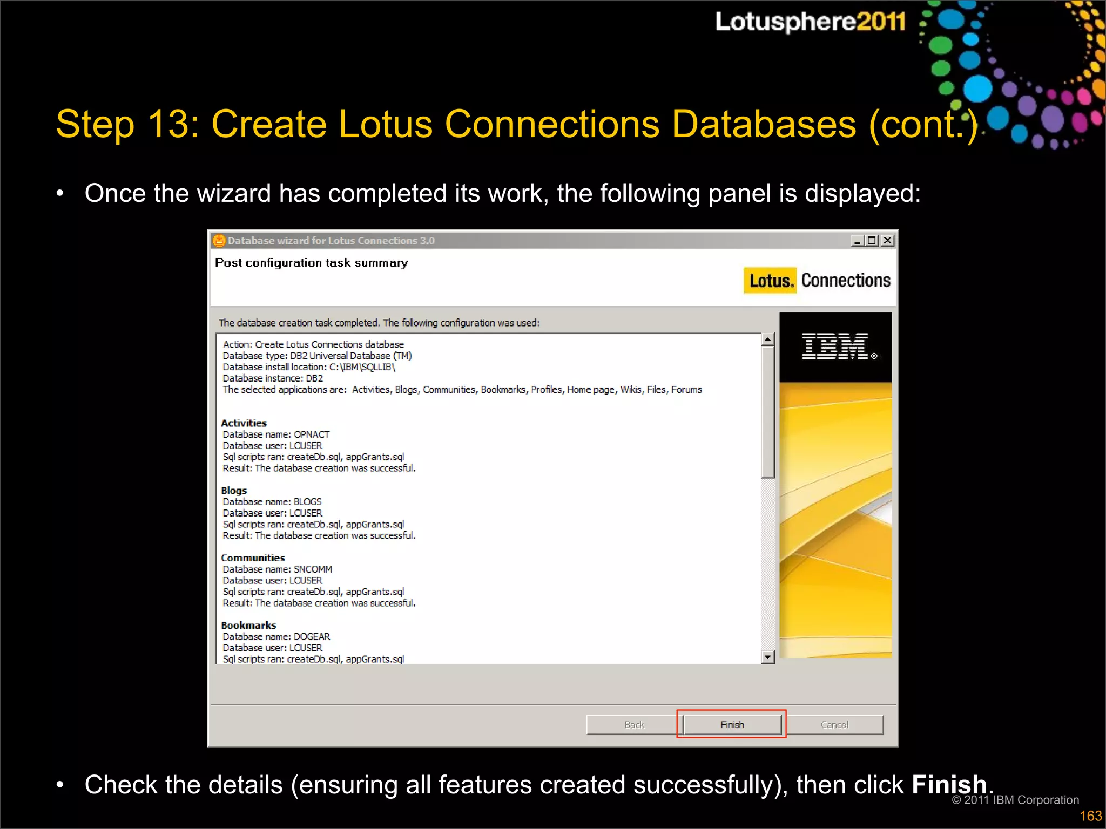
Task: Click the summary scrollbar thumb
Action: (767, 412)
